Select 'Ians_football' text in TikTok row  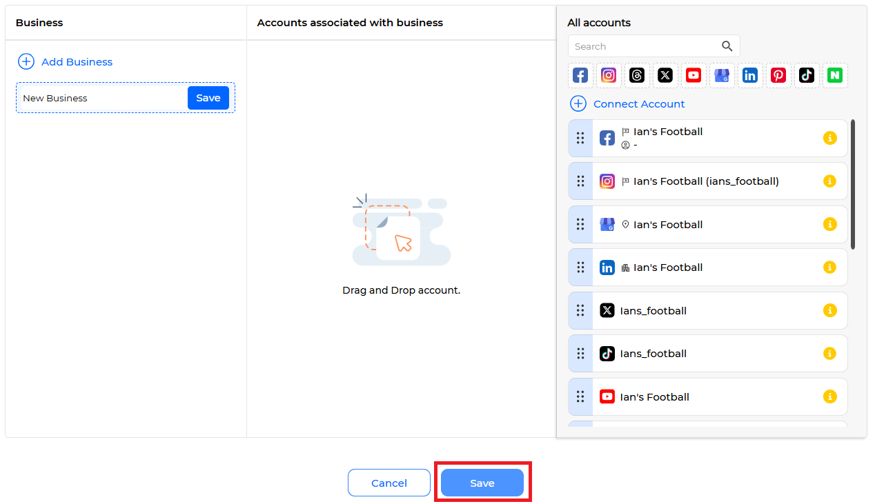pos(653,354)
